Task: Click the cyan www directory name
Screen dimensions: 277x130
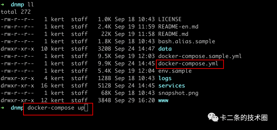Action: point(163,101)
